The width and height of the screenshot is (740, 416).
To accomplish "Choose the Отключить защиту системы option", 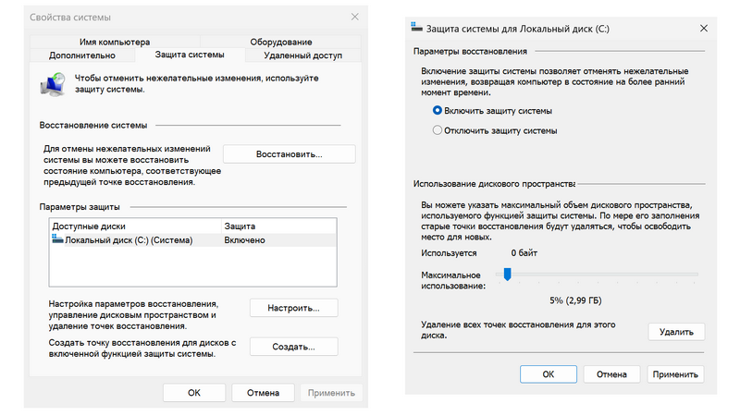I will pyautogui.click(x=438, y=130).
